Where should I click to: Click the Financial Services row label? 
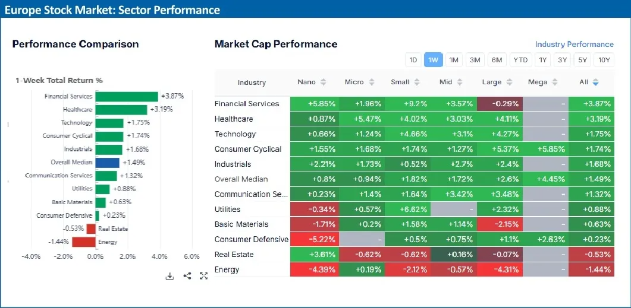tap(247, 104)
